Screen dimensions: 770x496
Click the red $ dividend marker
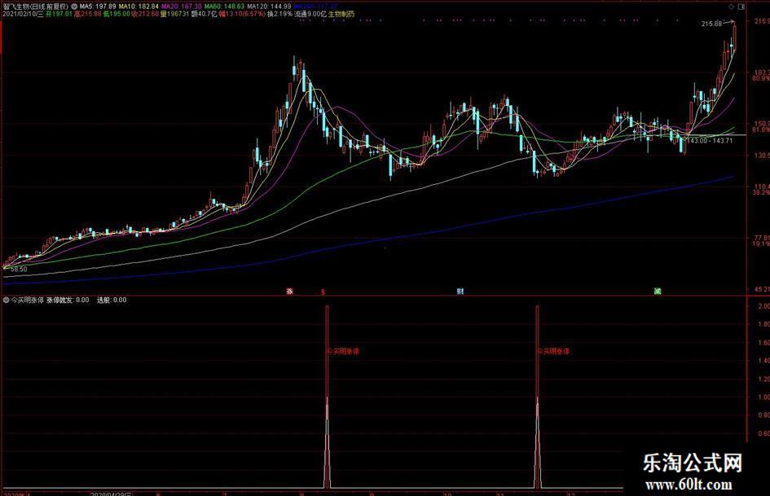tap(323, 292)
